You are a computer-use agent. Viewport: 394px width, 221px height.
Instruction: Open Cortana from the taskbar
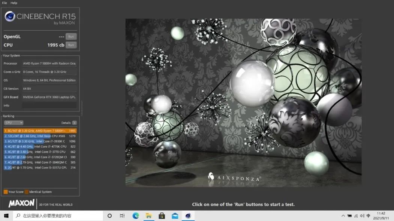109,216
